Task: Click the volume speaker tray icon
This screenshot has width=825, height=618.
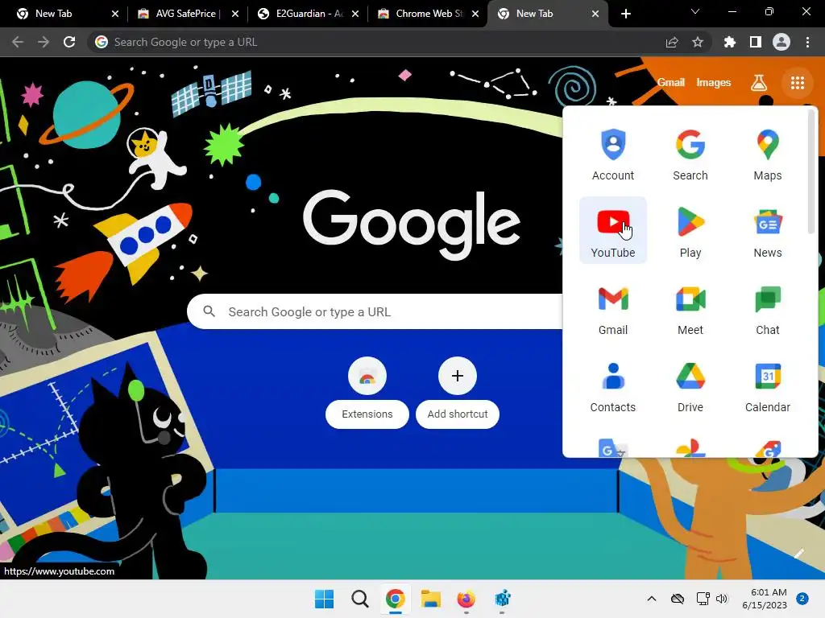Action: (721, 599)
